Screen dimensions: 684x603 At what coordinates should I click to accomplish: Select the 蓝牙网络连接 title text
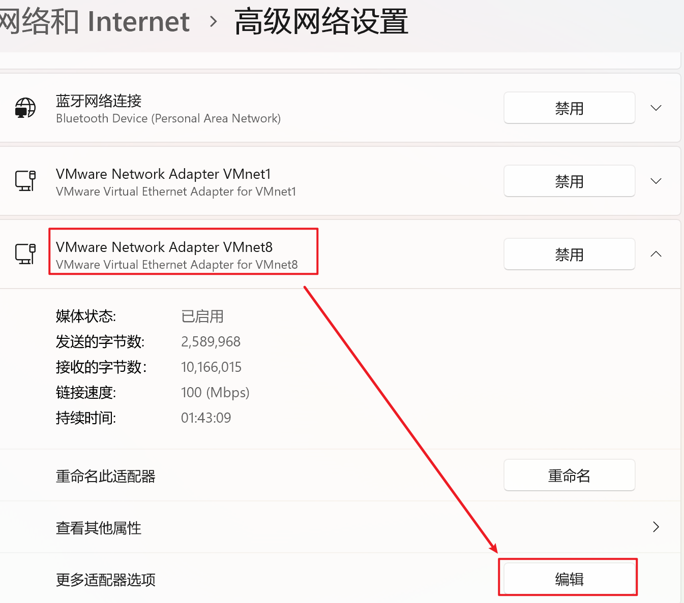(x=99, y=101)
